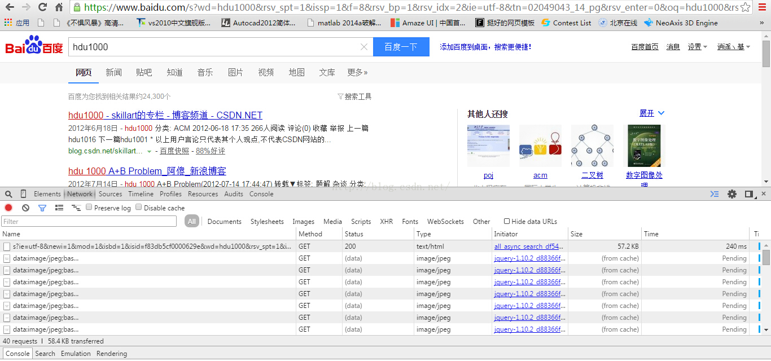Bookmark this page with star icon
Image resolution: width=771 pixels, height=361 pixels.
745,7
